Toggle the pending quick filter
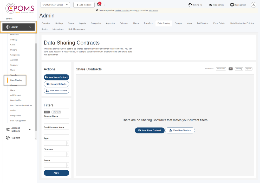Viewport: 260px width, 183px height. click(x=239, y=69)
